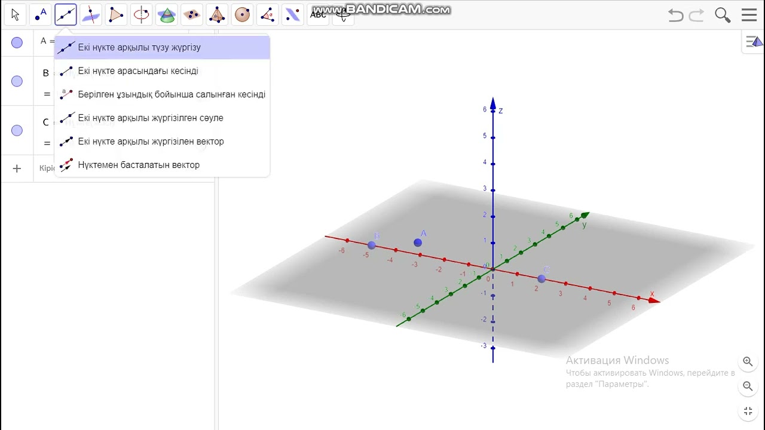Select the Angle tool
The image size is (765, 430).
pyautogui.click(x=267, y=15)
